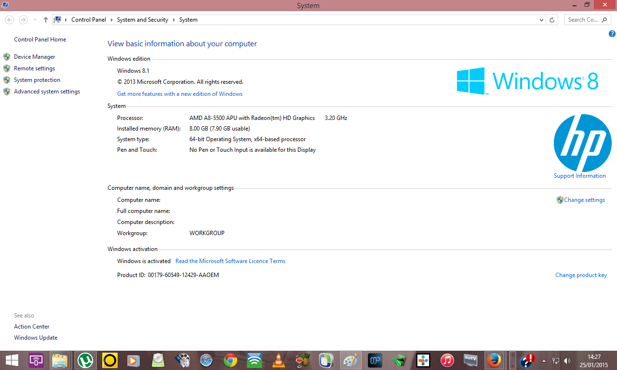Image resolution: width=617 pixels, height=370 pixels.
Task: Show hidden system tray icons
Action: click(544, 360)
